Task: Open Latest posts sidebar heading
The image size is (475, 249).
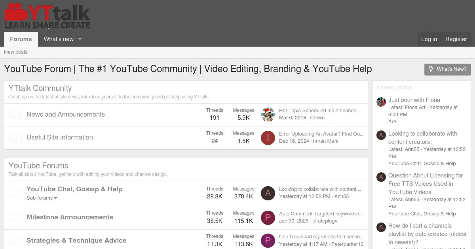Action: [394, 87]
